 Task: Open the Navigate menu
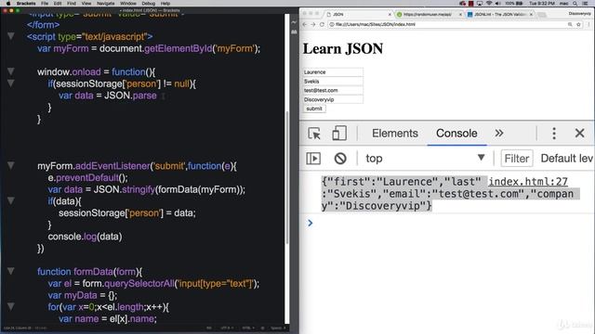[105, 3]
